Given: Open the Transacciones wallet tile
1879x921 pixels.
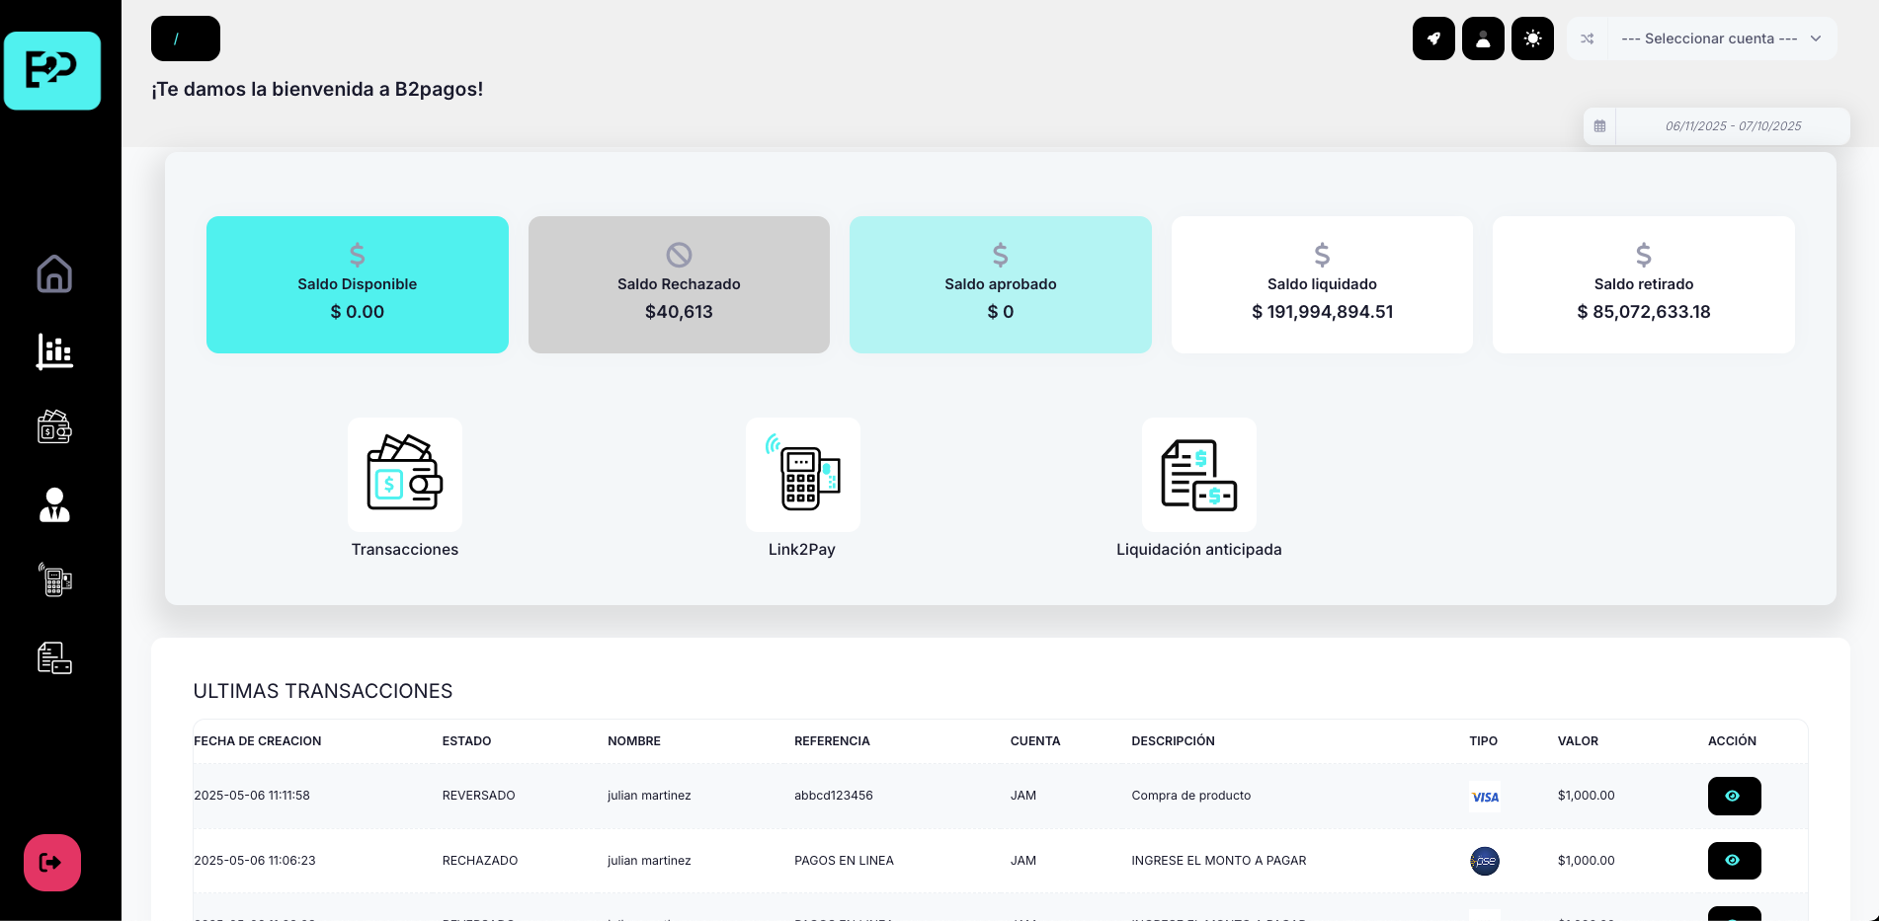Looking at the screenshot, I should click(x=405, y=475).
